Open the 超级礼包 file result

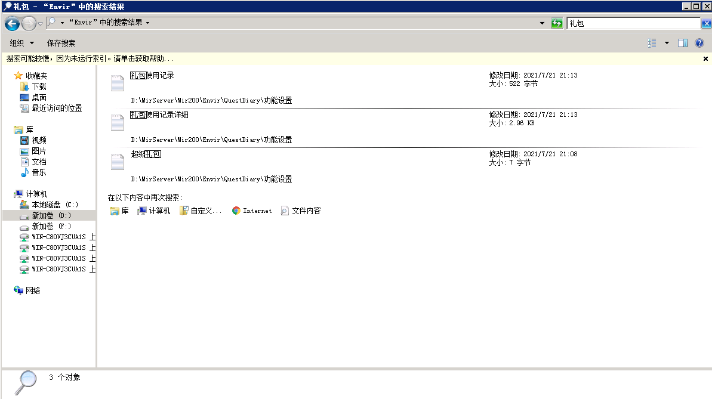pos(146,154)
